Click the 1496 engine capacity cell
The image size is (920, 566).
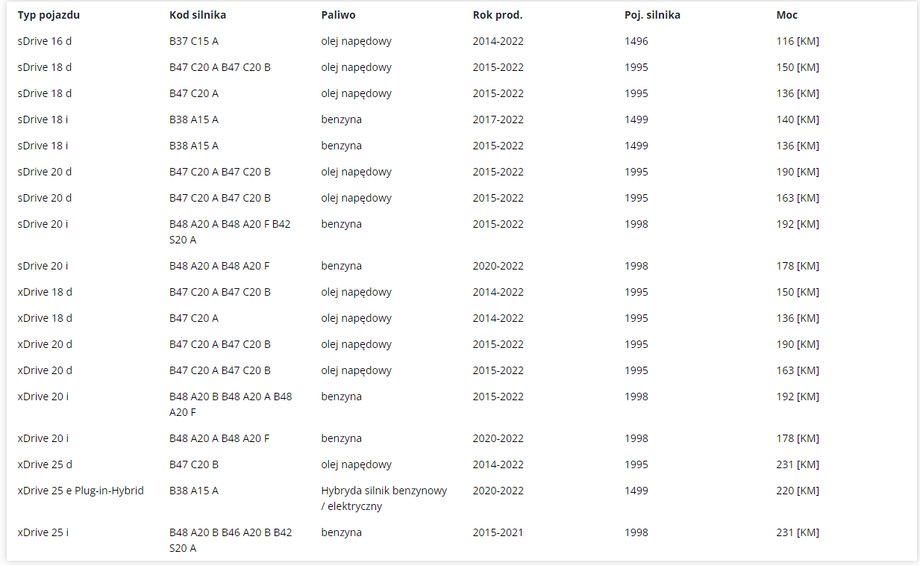coord(636,41)
